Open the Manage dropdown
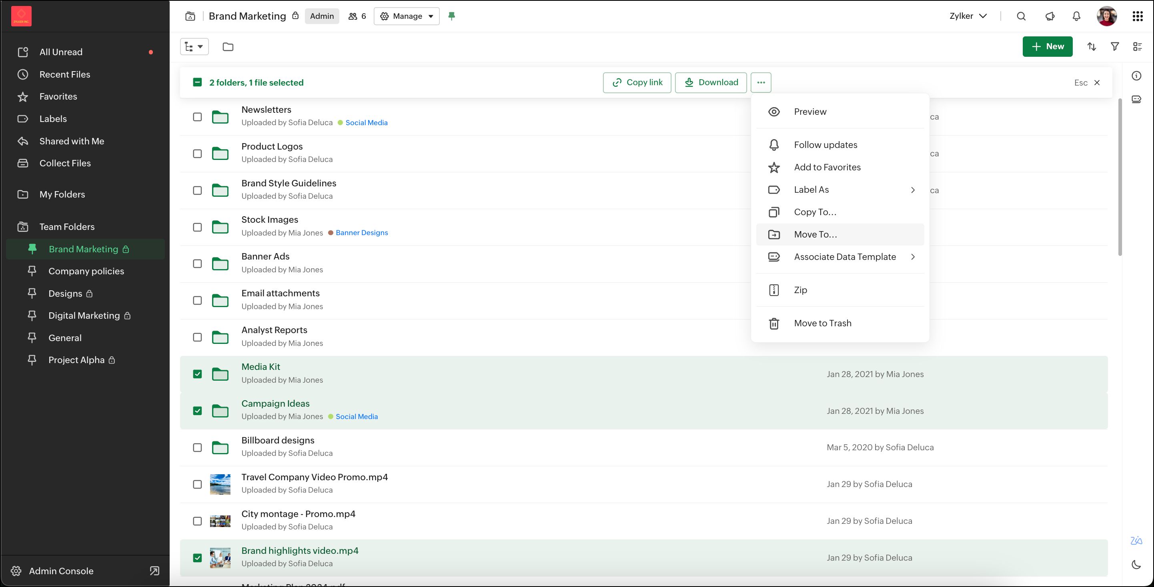 406,16
